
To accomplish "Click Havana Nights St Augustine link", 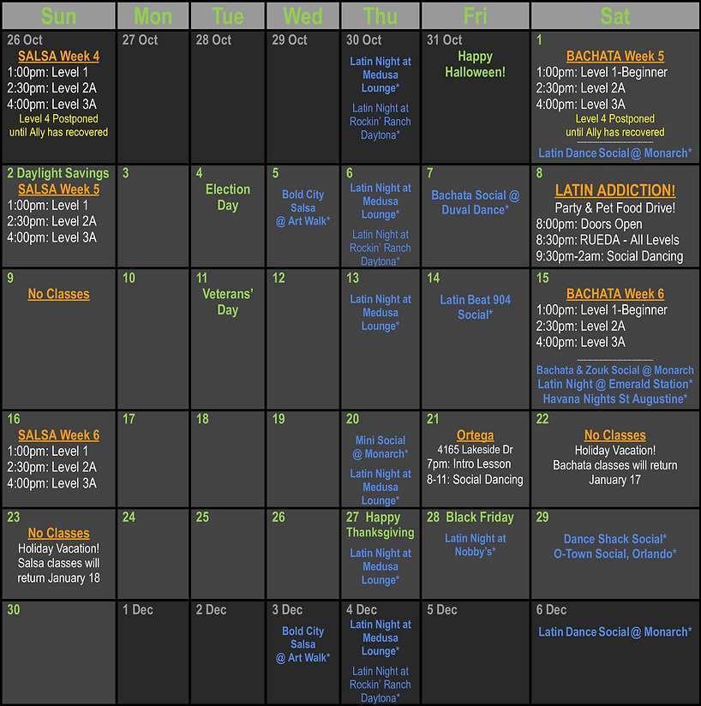I will (x=614, y=399).
